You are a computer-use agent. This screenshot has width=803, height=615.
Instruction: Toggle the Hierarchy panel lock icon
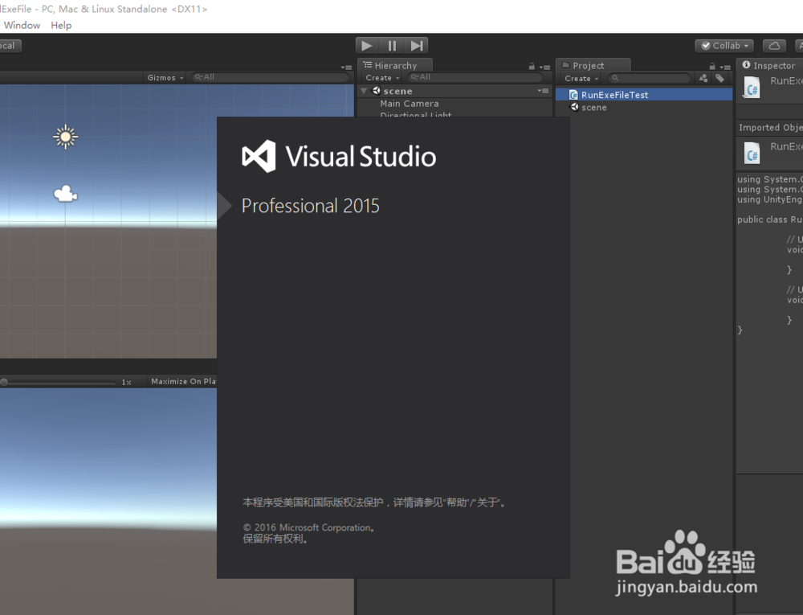(532, 66)
